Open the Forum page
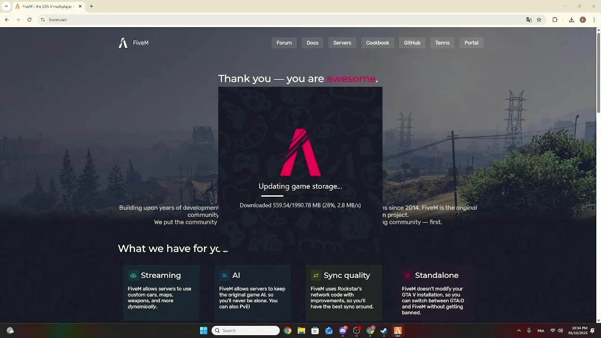This screenshot has width=601, height=338. point(284,43)
